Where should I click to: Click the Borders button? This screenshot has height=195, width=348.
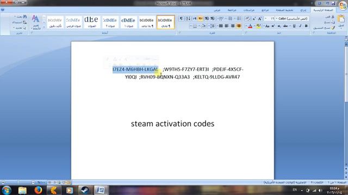pos(195,26)
